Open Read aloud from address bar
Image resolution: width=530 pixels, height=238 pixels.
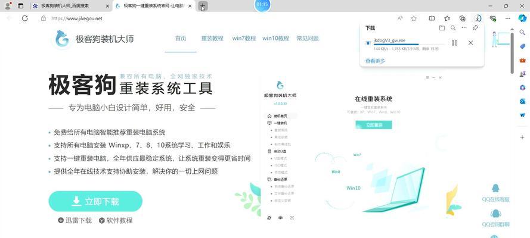pos(400,18)
